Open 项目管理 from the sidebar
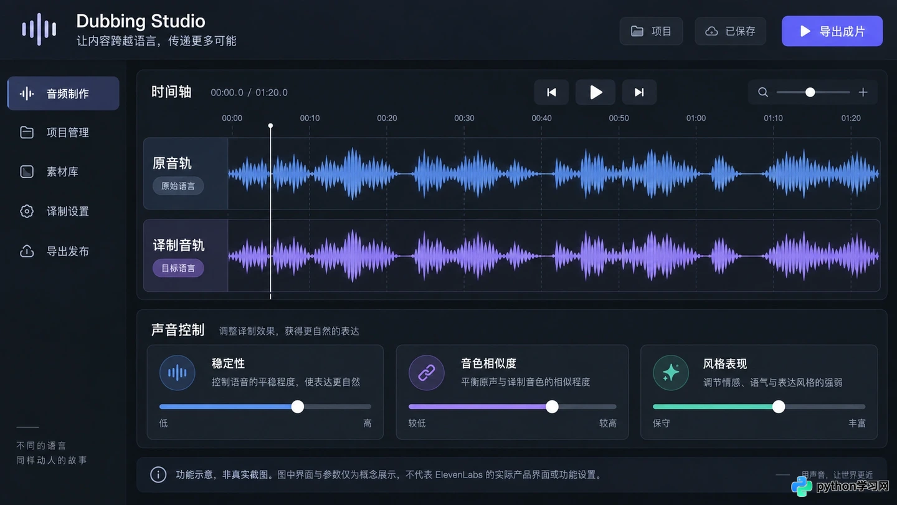The image size is (897, 505). [x=63, y=132]
